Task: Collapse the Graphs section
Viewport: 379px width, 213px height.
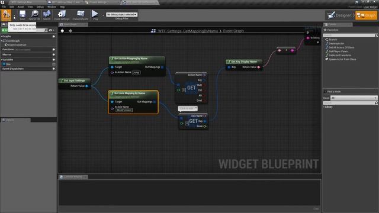Action: tap(2, 37)
